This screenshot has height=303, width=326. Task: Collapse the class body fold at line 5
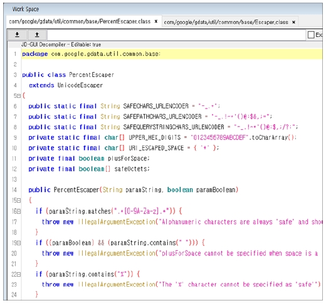point(19,96)
